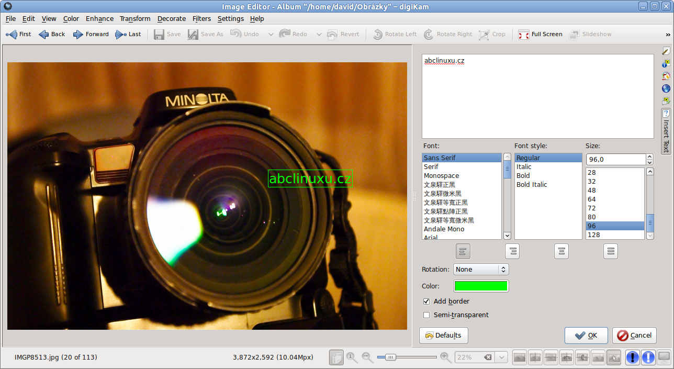Open the Redo history dropdown arrow

[319, 35]
